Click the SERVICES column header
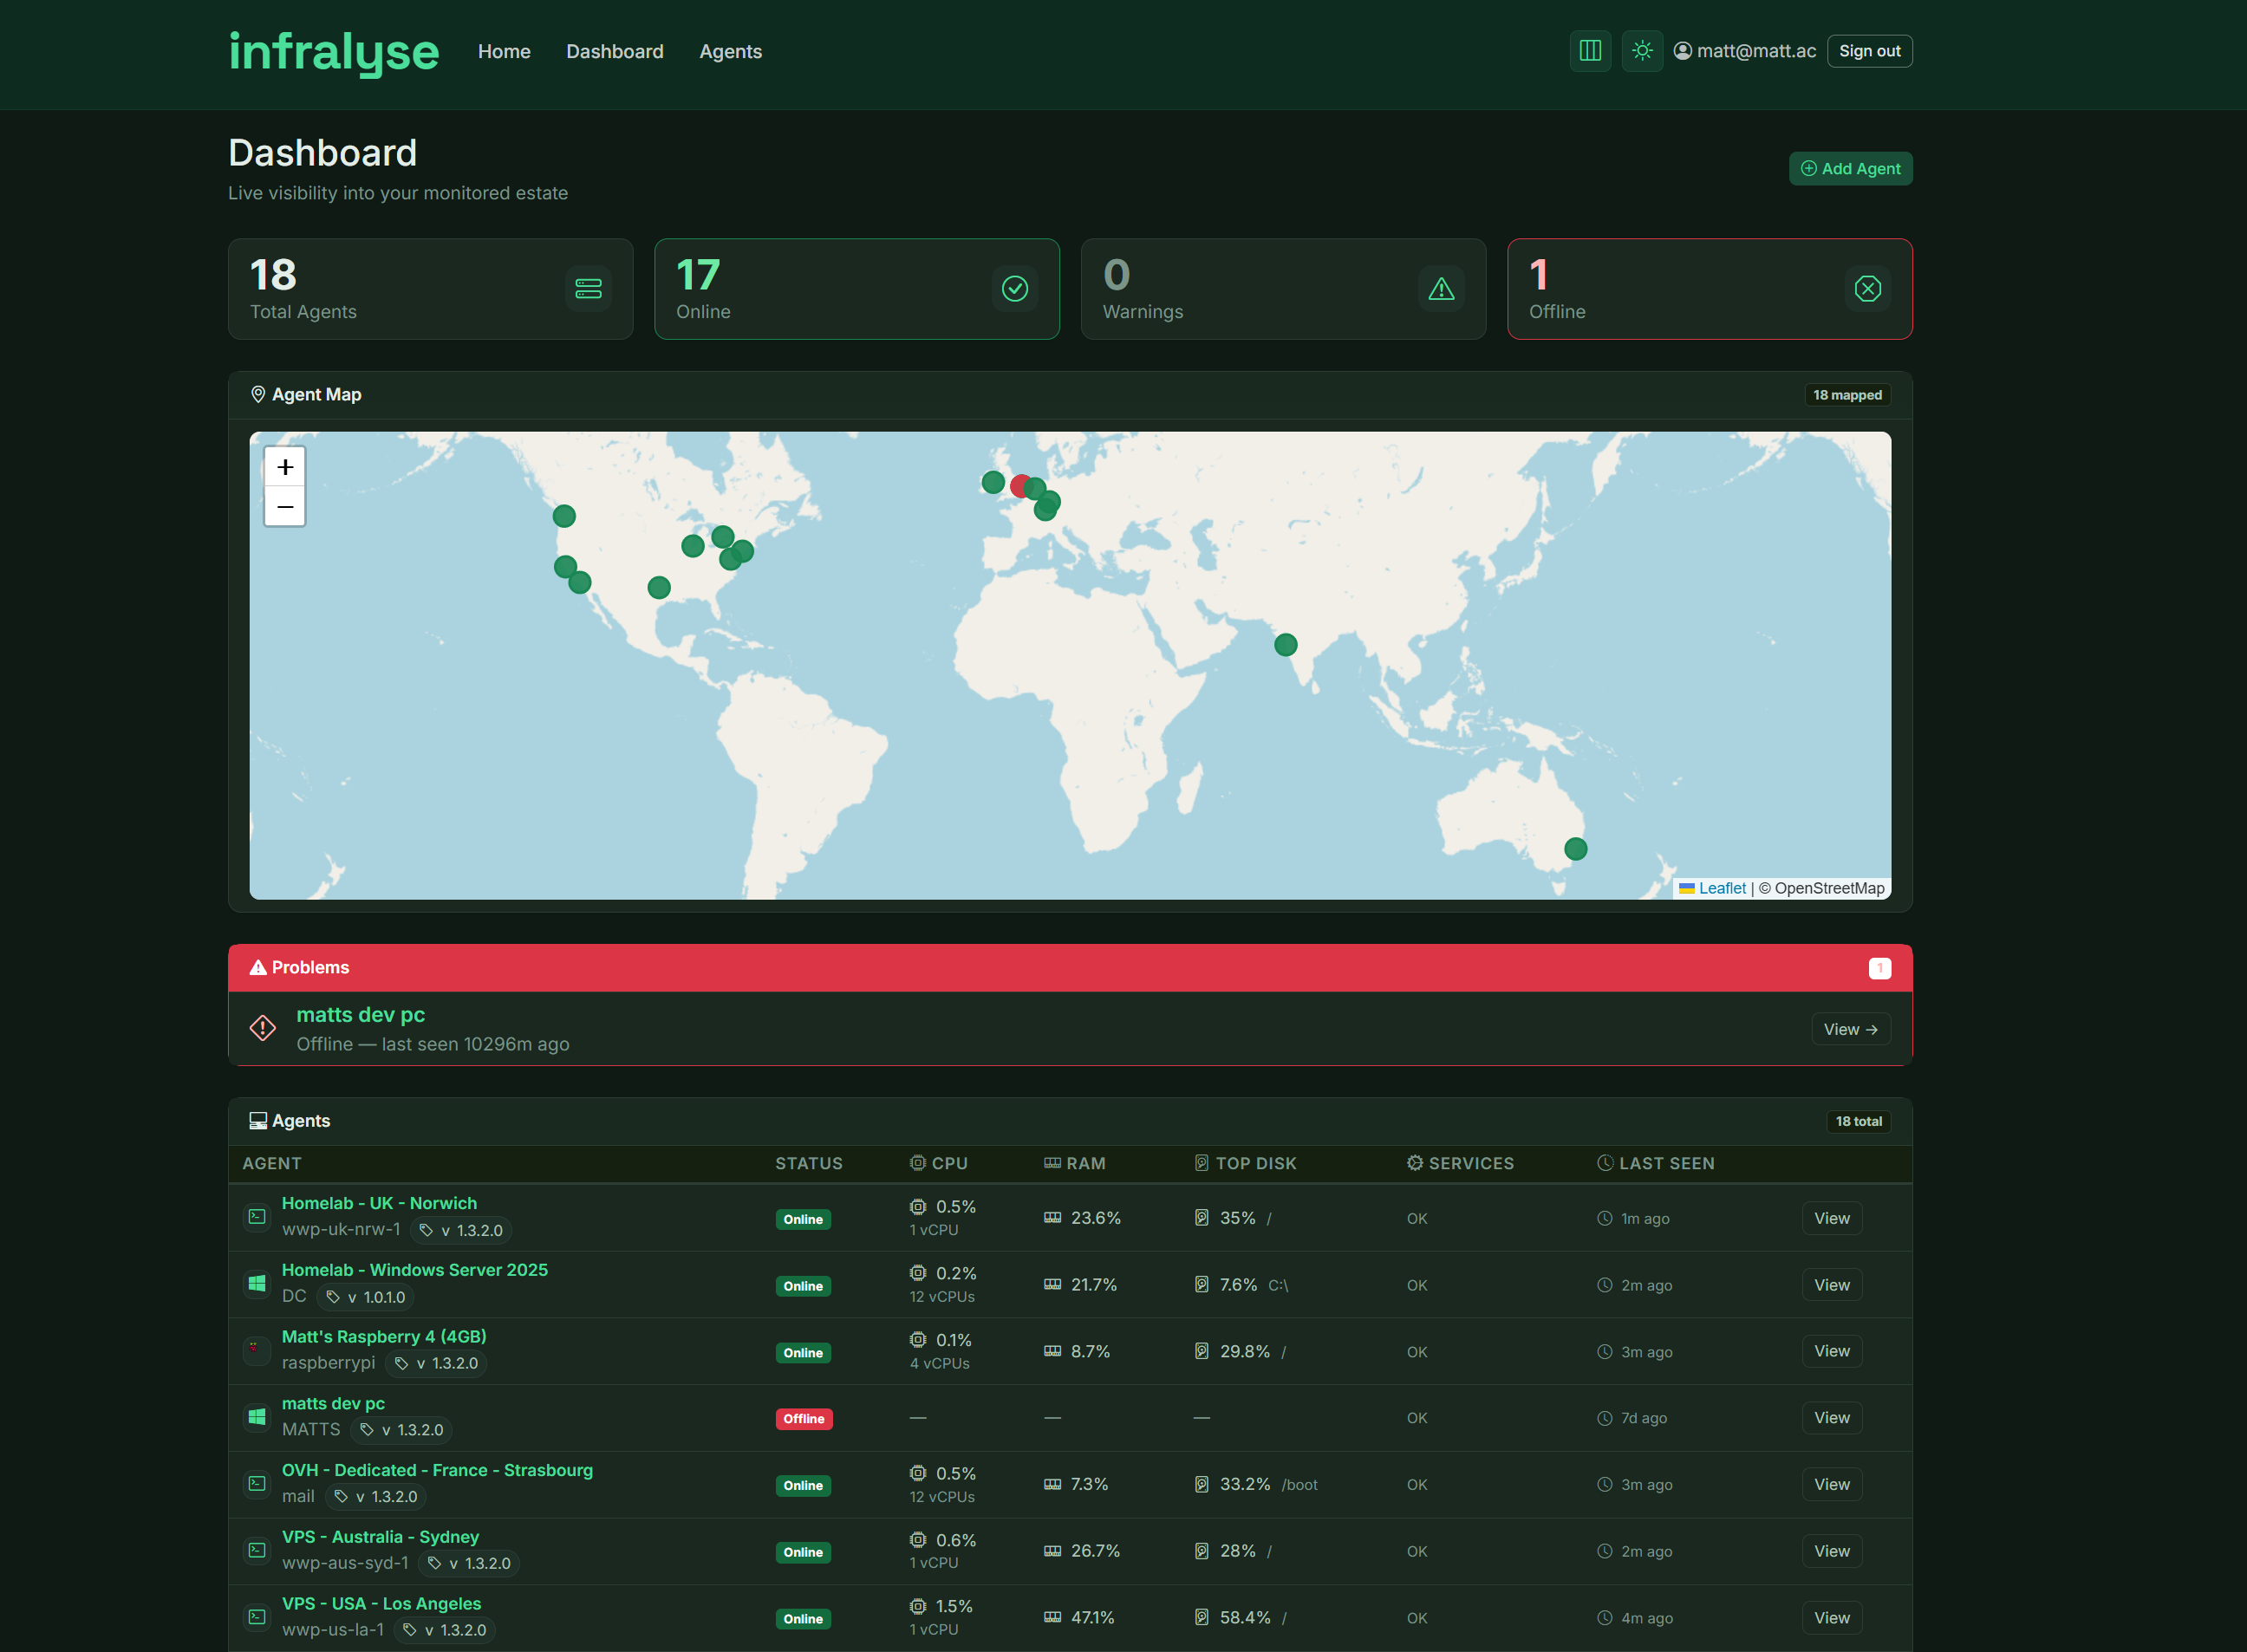The width and height of the screenshot is (2247, 1652). point(1460,1163)
